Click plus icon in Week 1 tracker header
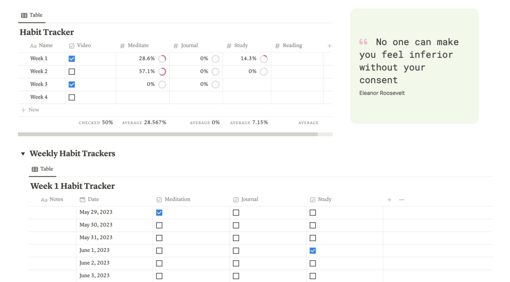The image size is (510, 282). point(389,200)
